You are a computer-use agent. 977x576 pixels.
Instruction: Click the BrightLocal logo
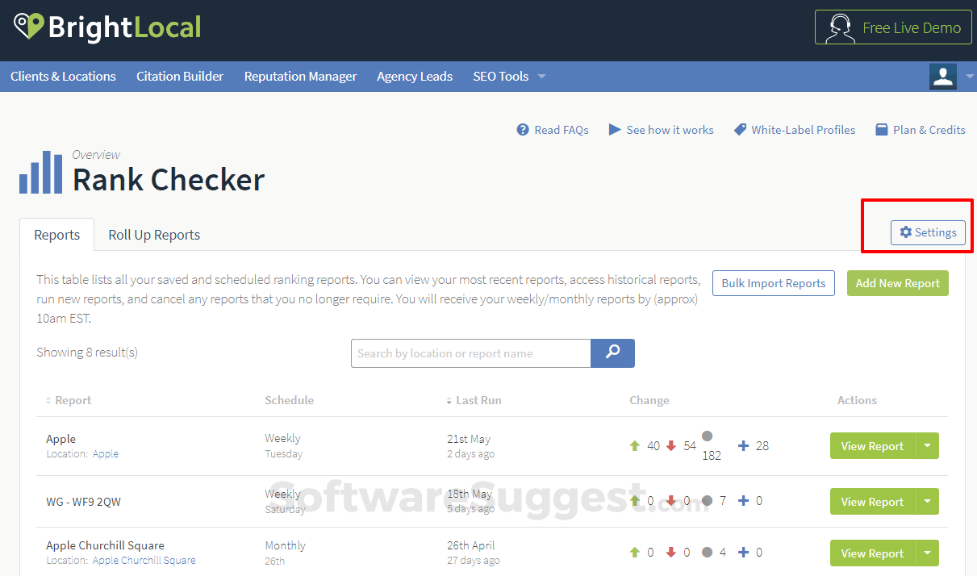[x=106, y=27]
